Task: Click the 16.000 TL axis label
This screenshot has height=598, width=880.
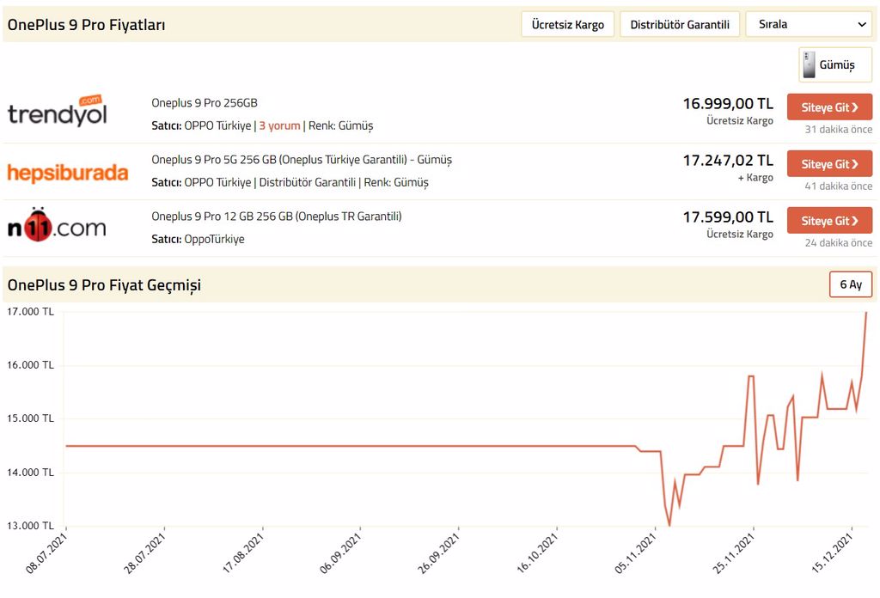Action: [x=30, y=365]
